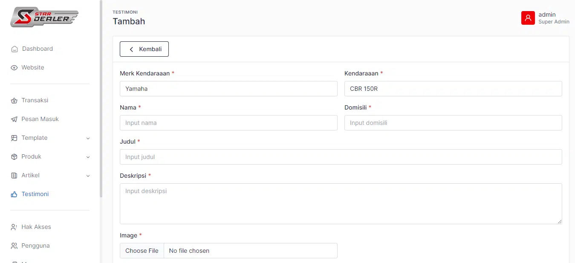Click the Testimoni thumbs-up icon
The height and width of the screenshot is (263, 575).
pos(14,194)
